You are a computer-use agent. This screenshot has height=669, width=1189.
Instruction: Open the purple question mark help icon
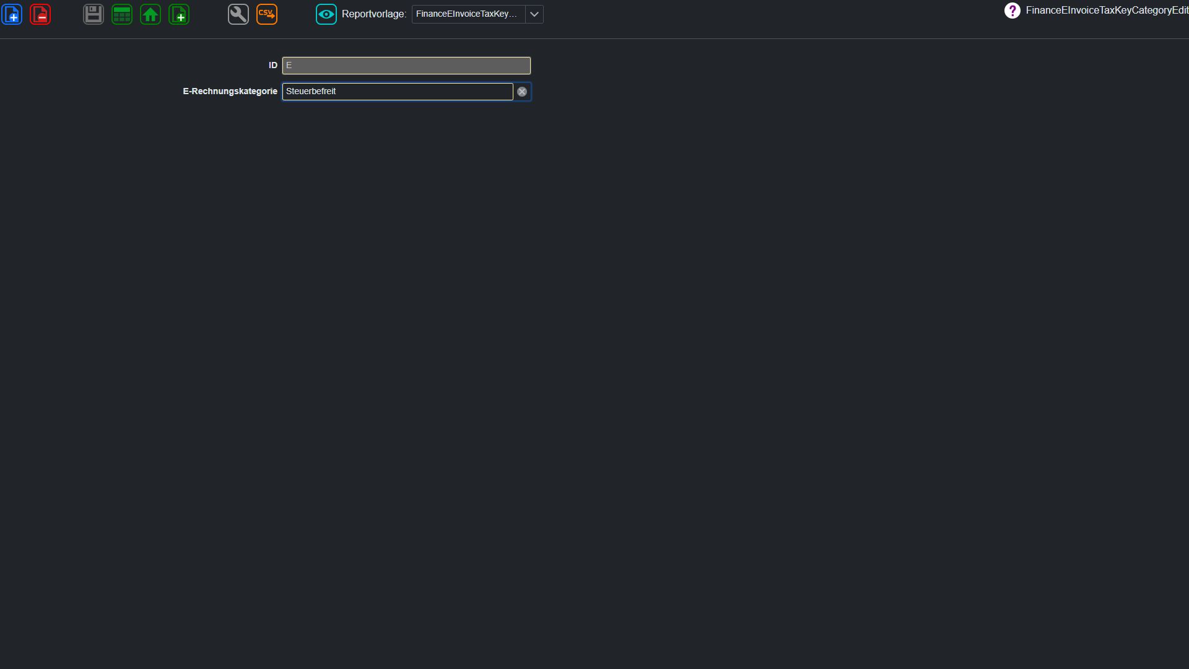click(1013, 11)
